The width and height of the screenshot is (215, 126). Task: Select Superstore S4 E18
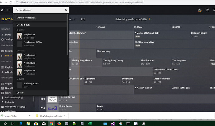[x=137, y=80]
